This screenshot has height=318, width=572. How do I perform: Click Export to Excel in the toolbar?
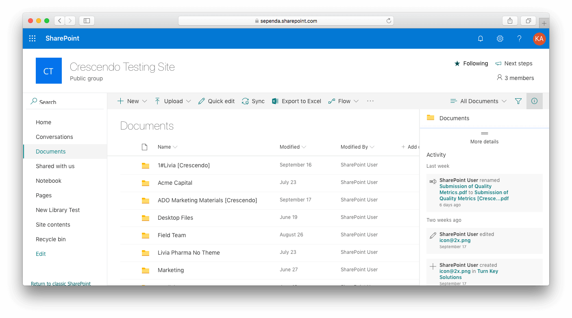click(296, 101)
